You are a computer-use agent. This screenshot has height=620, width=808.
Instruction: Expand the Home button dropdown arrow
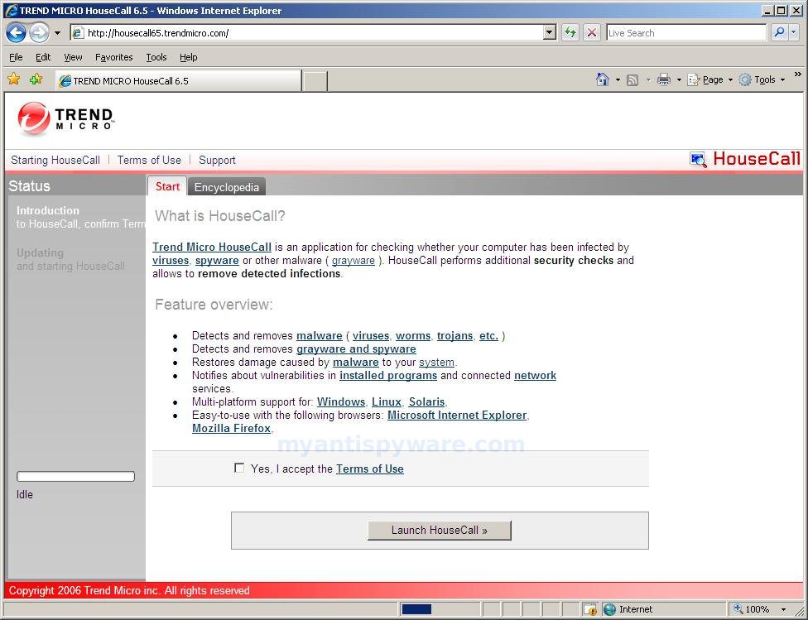click(618, 80)
